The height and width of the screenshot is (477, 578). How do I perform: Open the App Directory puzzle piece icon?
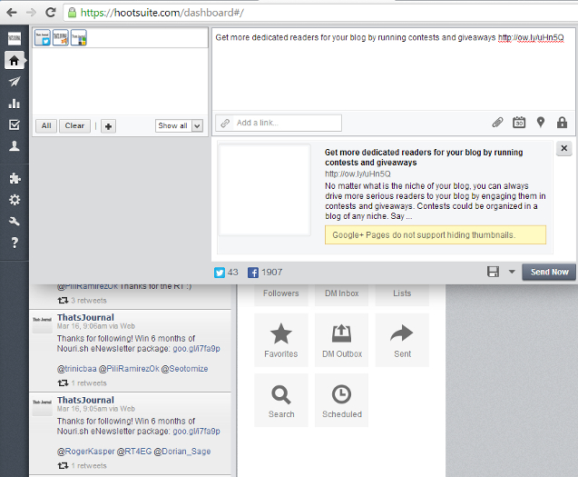(x=15, y=178)
